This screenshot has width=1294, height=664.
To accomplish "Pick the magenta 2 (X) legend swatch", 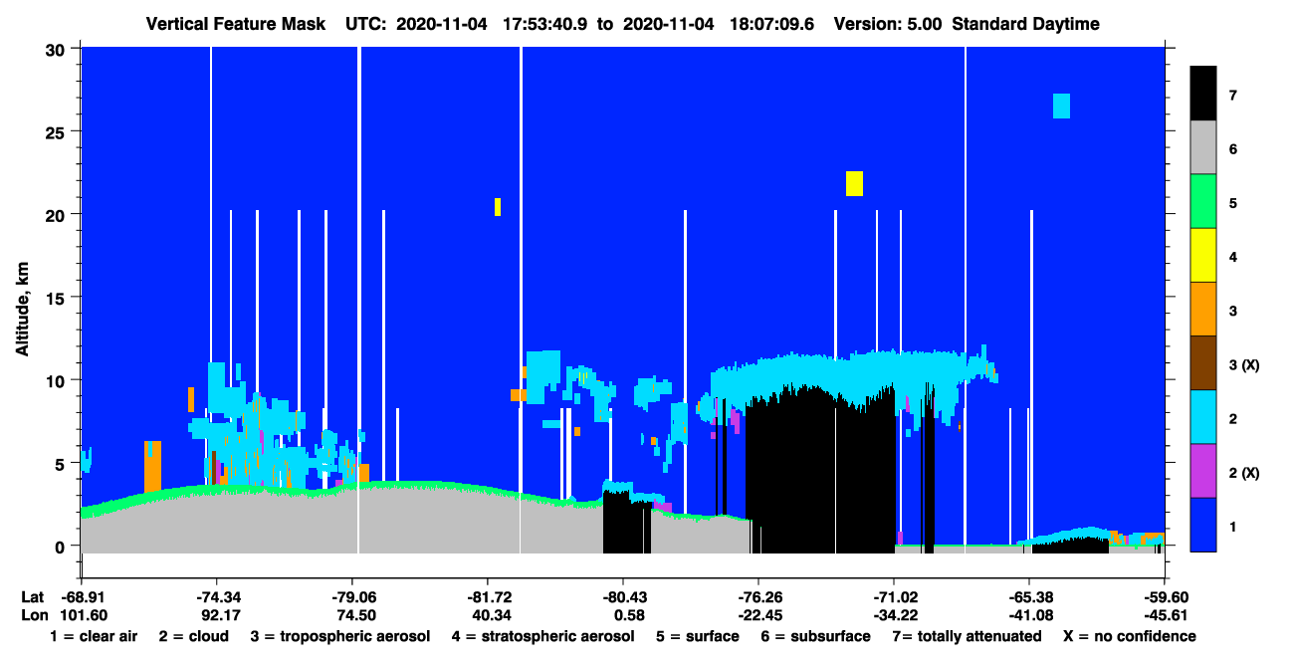I will click(1203, 471).
